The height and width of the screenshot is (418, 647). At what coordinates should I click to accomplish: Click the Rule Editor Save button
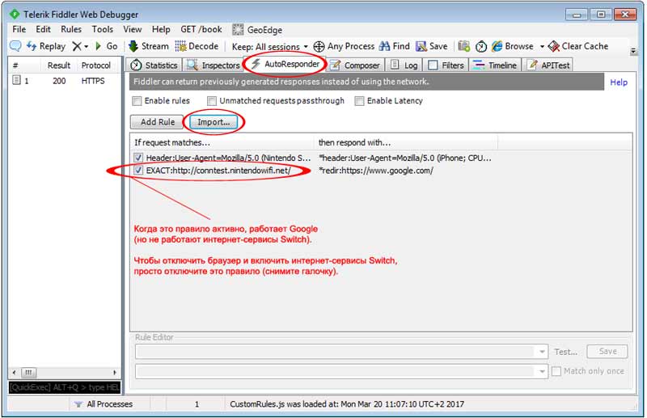point(607,351)
